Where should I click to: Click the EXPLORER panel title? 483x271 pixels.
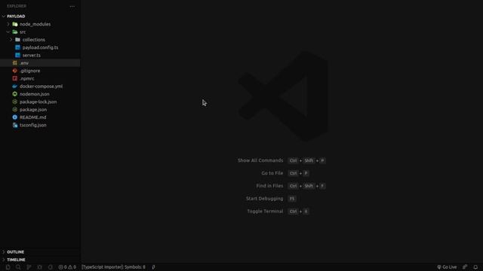pos(17,6)
